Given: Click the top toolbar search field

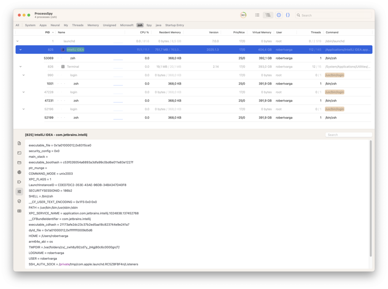Looking at the screenshot, I should [334, 15].
